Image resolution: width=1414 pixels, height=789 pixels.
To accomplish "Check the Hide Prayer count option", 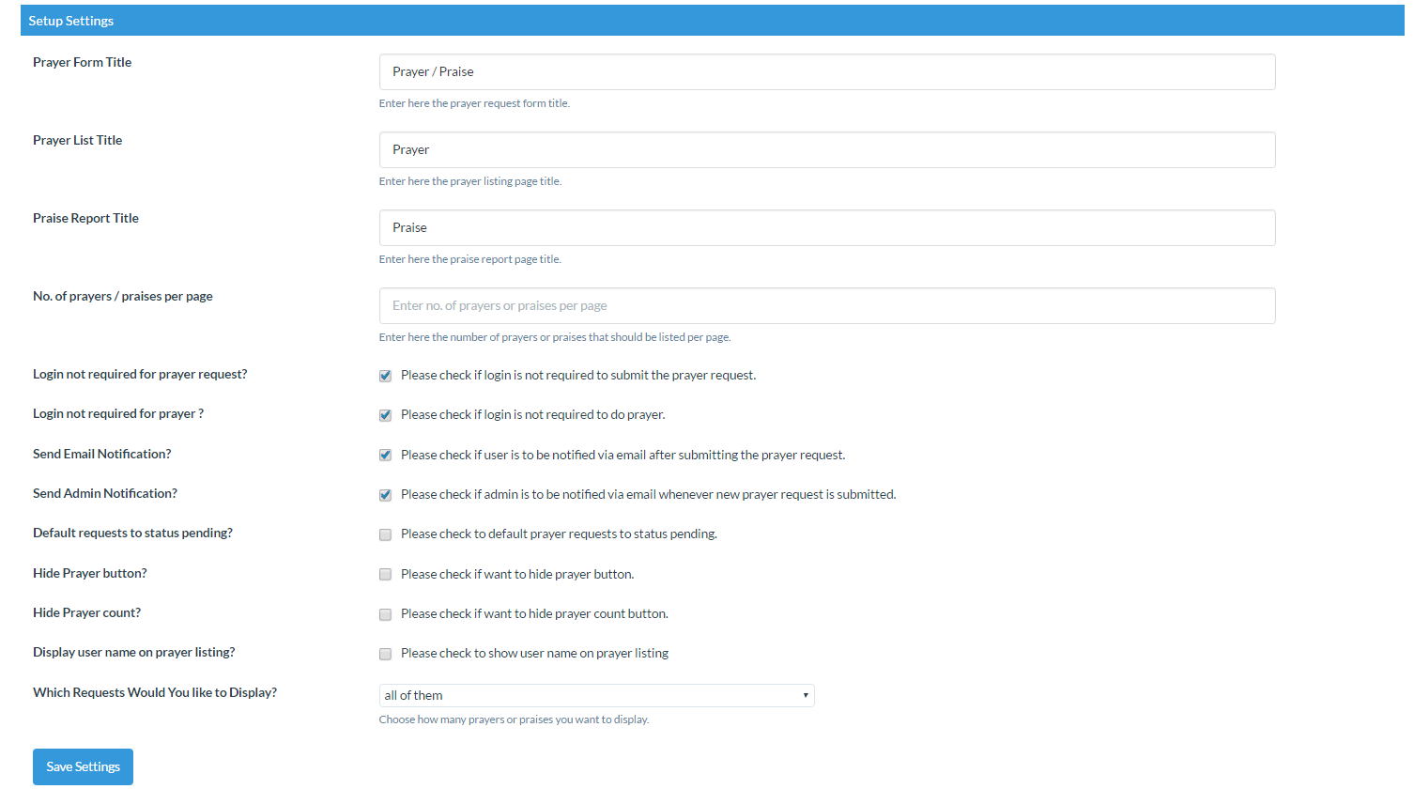I will tap(385, 614).
